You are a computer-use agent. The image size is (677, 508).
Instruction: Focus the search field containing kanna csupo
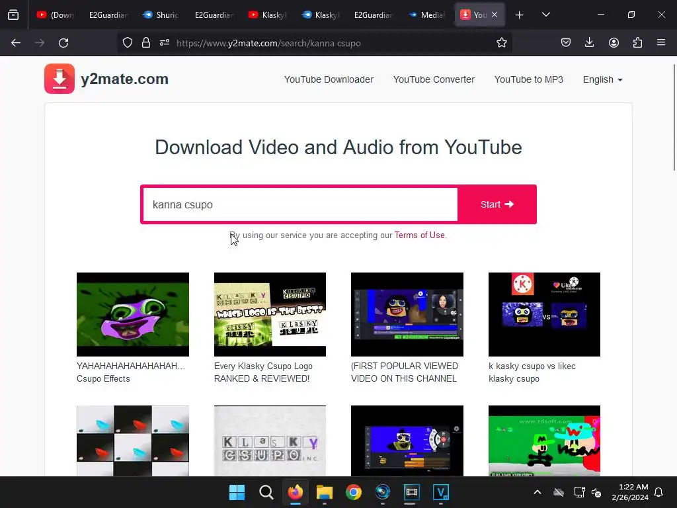click(300, 204)
